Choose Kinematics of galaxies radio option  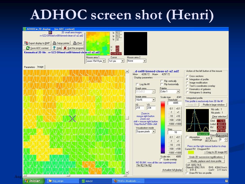pyautogui.click(x=187, y=89)
